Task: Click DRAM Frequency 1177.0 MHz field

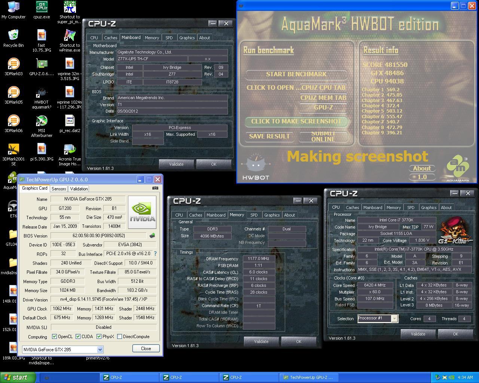Action: tap(259, 259)
